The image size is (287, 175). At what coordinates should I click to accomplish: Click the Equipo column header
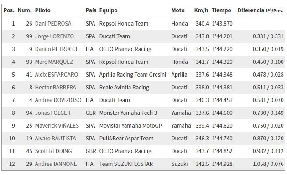click(x=108, y=10)
